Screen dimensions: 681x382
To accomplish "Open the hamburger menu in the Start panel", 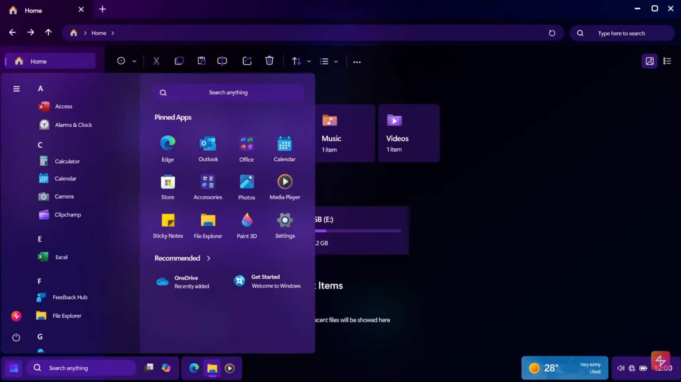I will 16,89.
